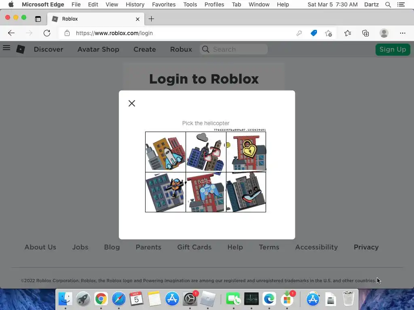Open the Accessibility footer link
This screenshot has width=414, height=310.
click(x=317, y=247)
